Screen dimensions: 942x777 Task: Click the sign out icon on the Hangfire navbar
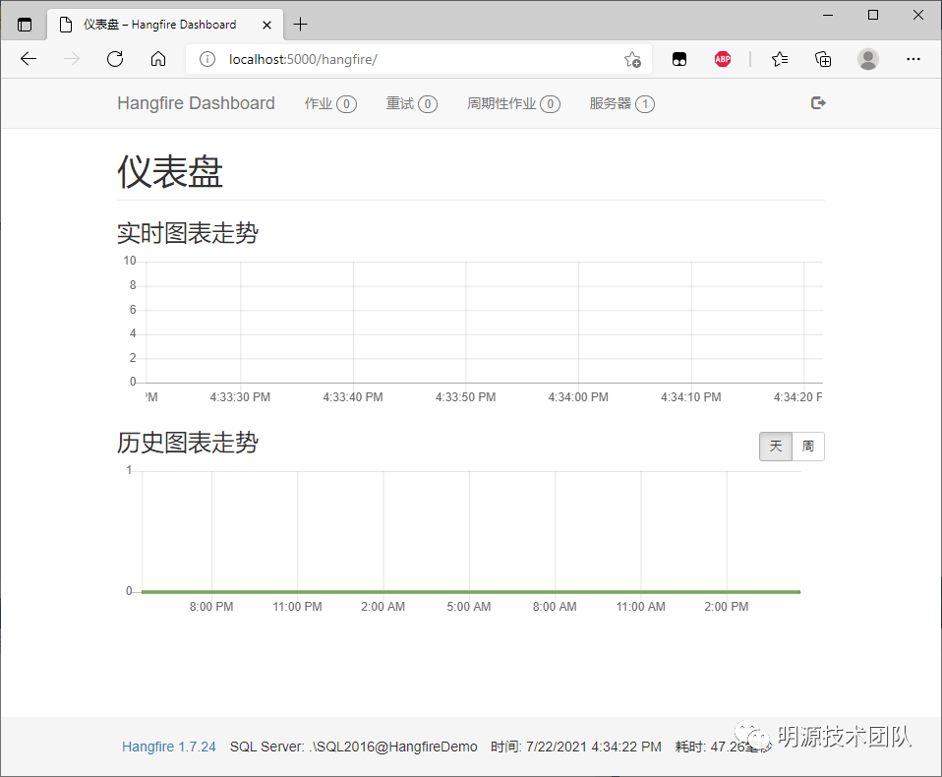(x=818, y=103)
